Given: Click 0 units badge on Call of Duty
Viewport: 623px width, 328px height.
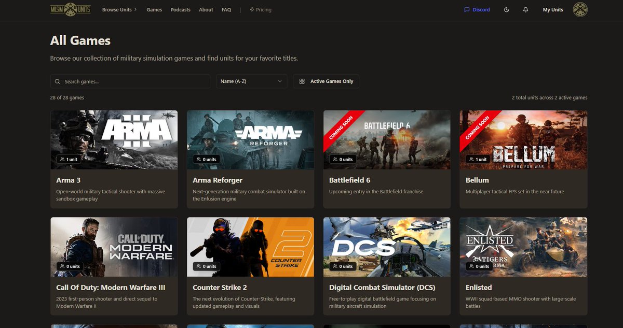Looking at the screenshot, I should point(70,266).
